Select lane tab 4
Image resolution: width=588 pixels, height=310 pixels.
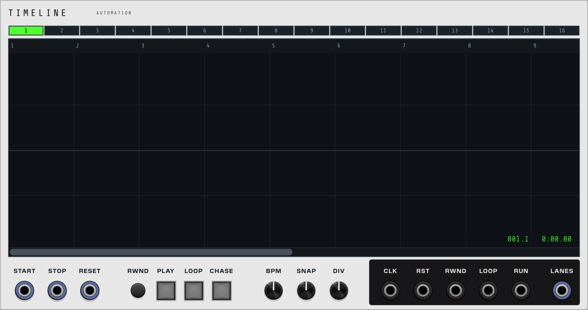click(x=133, y=31)
